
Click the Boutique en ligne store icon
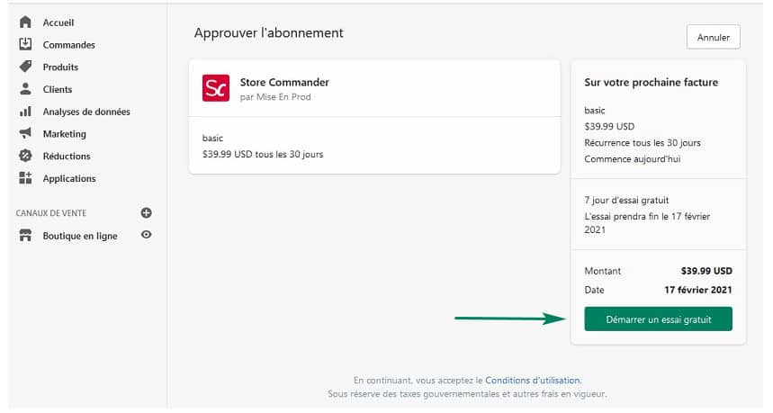pyautogui.click(x=25, y=235)
